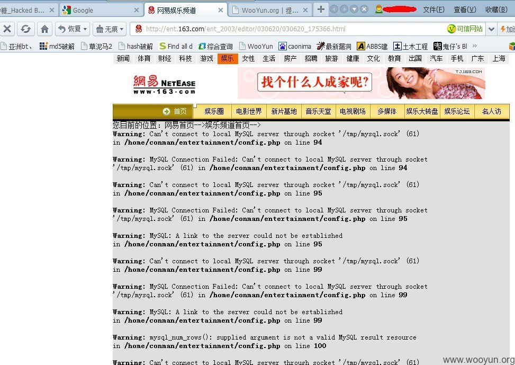Open the 亚洲bt bookmark
515x365 pixels.
tap(16, 47)
